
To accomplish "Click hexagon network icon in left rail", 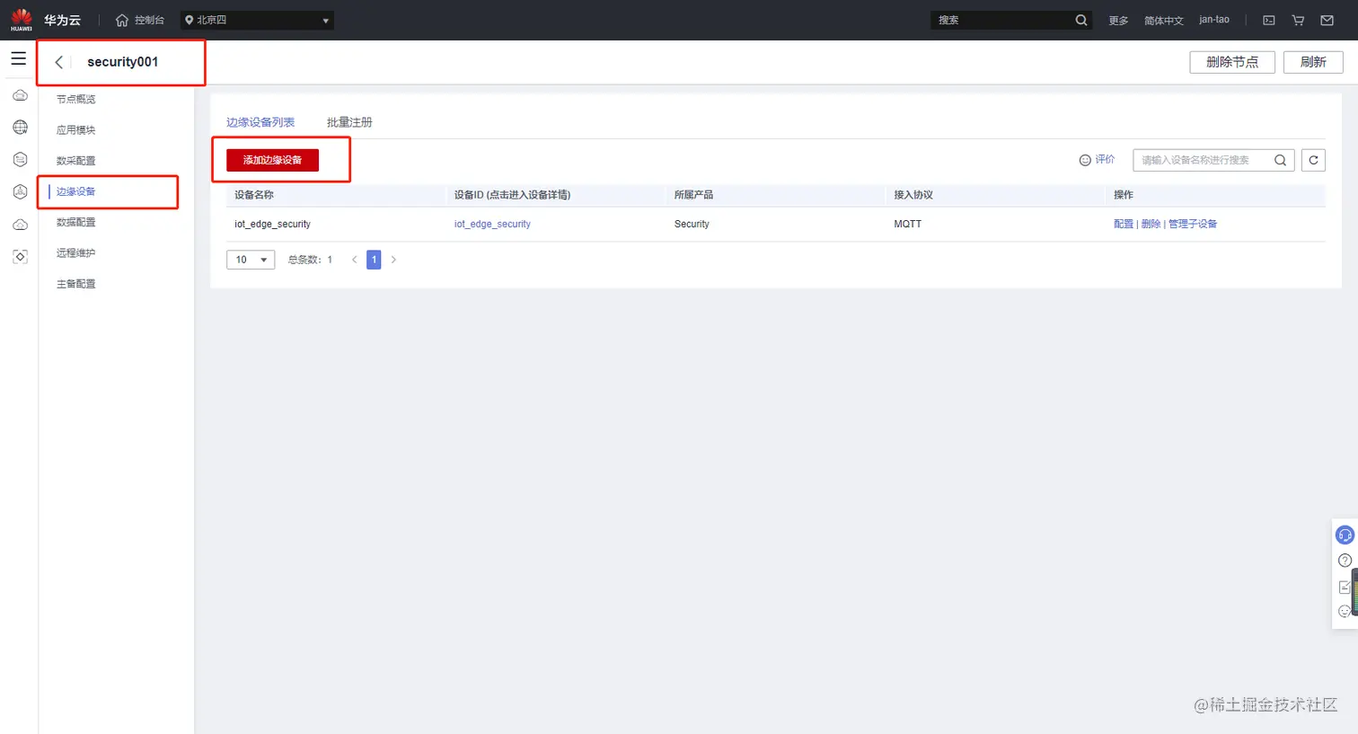I will click(x=20, y=191).
